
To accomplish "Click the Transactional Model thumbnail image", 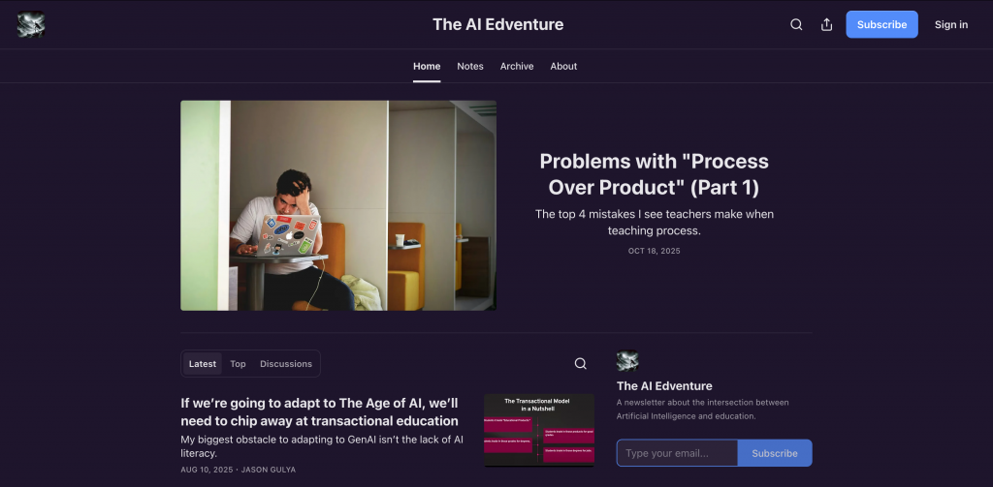I will tap(539, 430).
